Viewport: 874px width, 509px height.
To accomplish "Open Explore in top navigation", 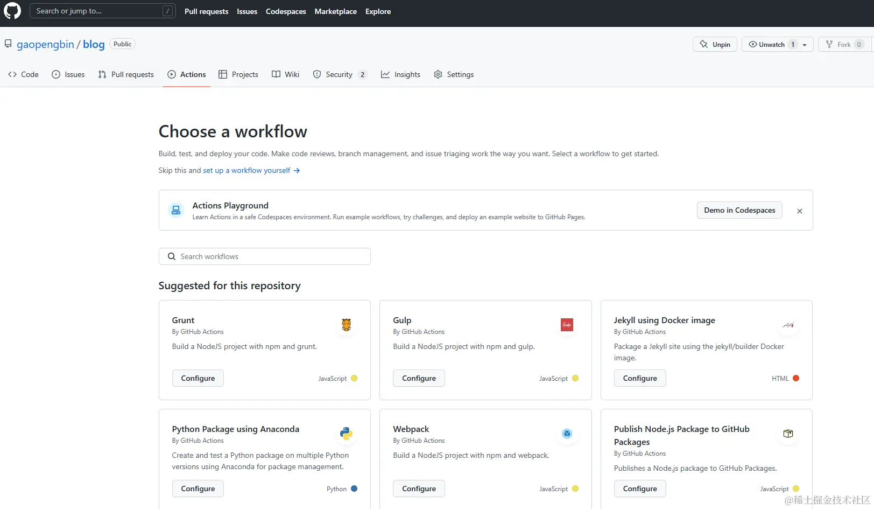I will pos(378,11).
